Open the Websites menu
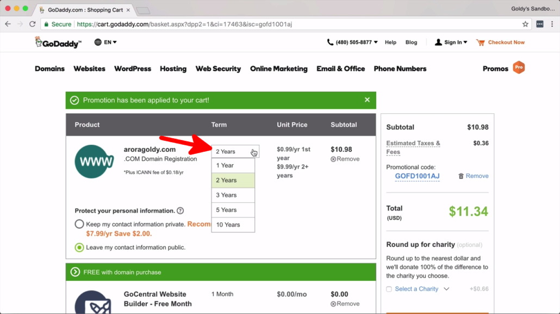The height and width of the screenshot is (314, 560). click(x=89, y=69)
